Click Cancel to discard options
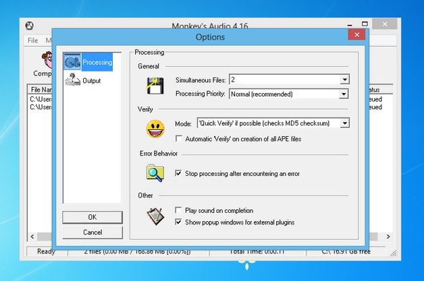424x281 pixels. click(92, 232)
